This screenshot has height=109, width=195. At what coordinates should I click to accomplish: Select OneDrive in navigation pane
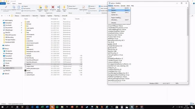pyautogui.click(x=7, y=45)
